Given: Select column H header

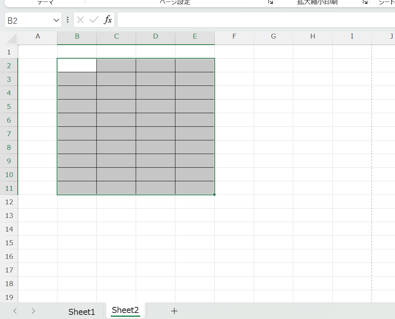Looking at the screenshot, I should pyautogui.click(x=313, y=36).
